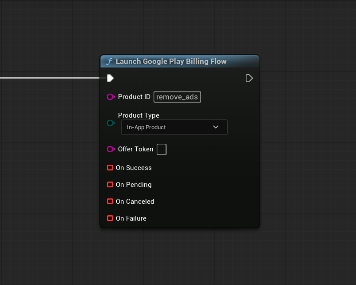Click the On Success delegate pin
The width and height of the screenshot is (356, 285).
110,168
